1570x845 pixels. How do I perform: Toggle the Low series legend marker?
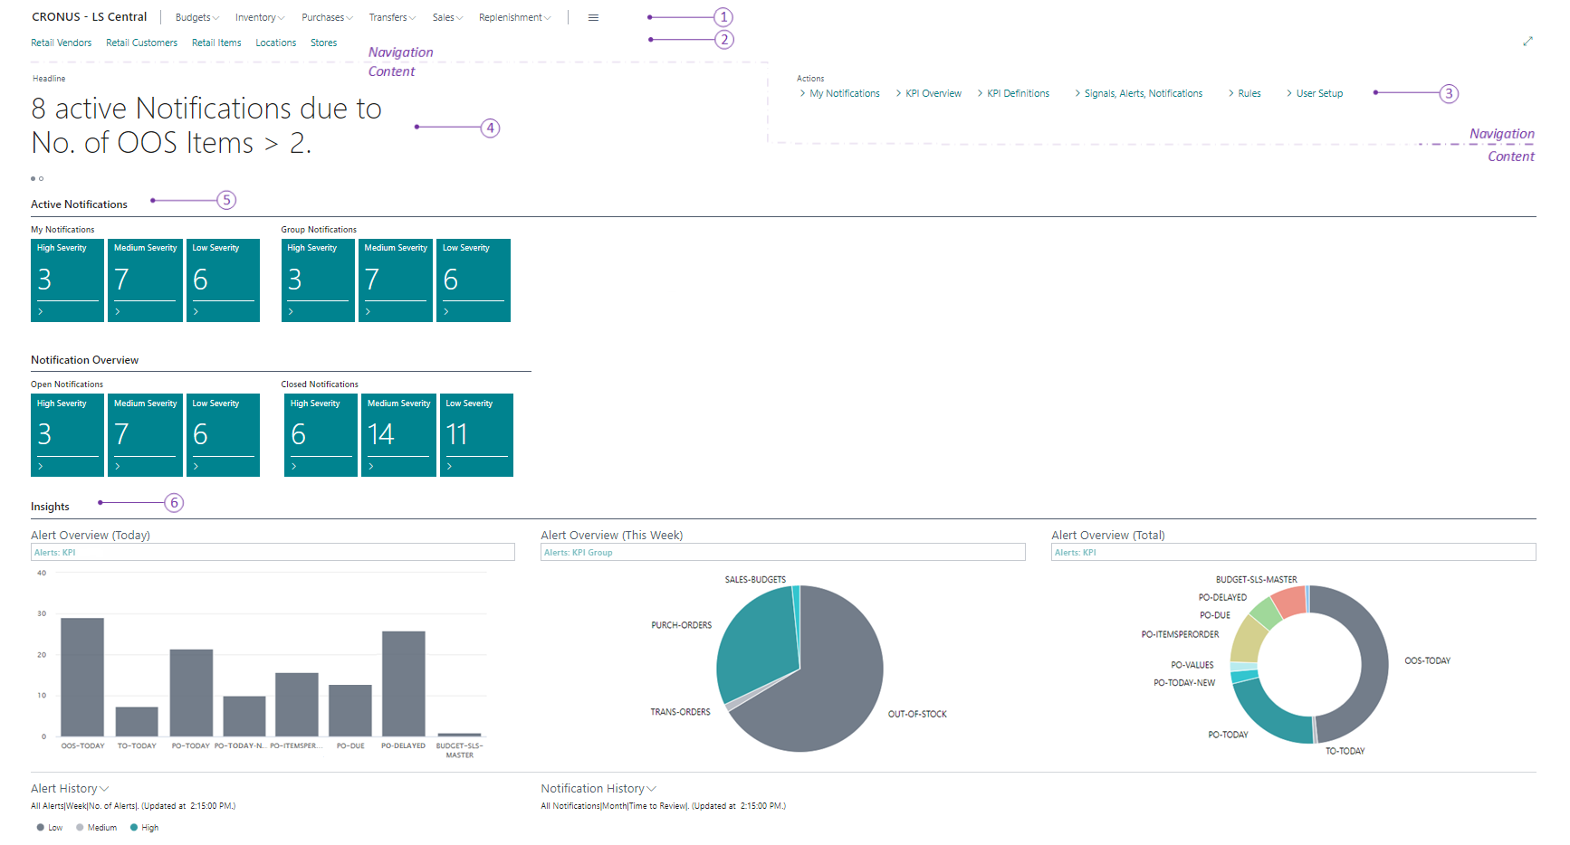point(41,828)
